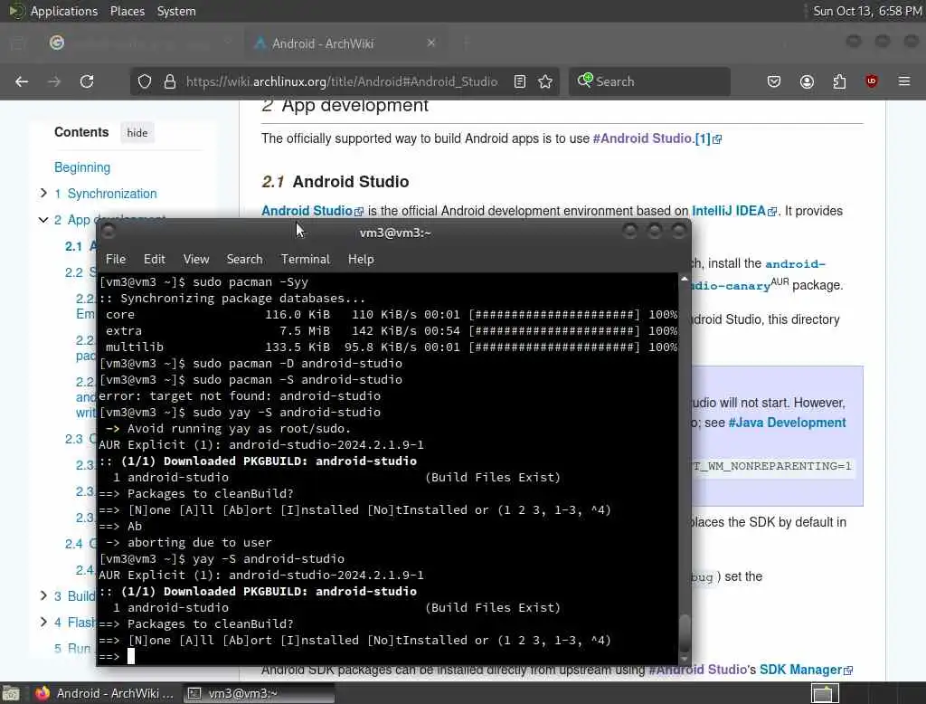This screenshot has width=926, height=704.
Task: Switch to the Android - ArchWiki tab
Action: (345, 43)
